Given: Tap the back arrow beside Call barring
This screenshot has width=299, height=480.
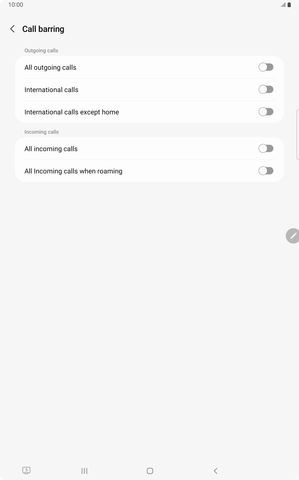Looking at the screenshot, I should pos(12,29).
